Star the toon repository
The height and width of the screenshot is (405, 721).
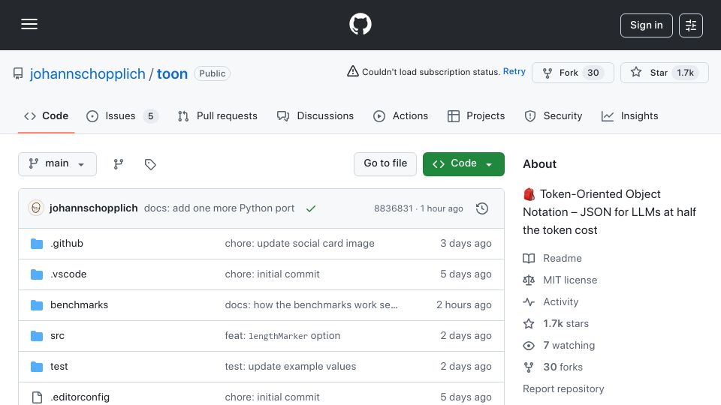[x=664, y=73]
